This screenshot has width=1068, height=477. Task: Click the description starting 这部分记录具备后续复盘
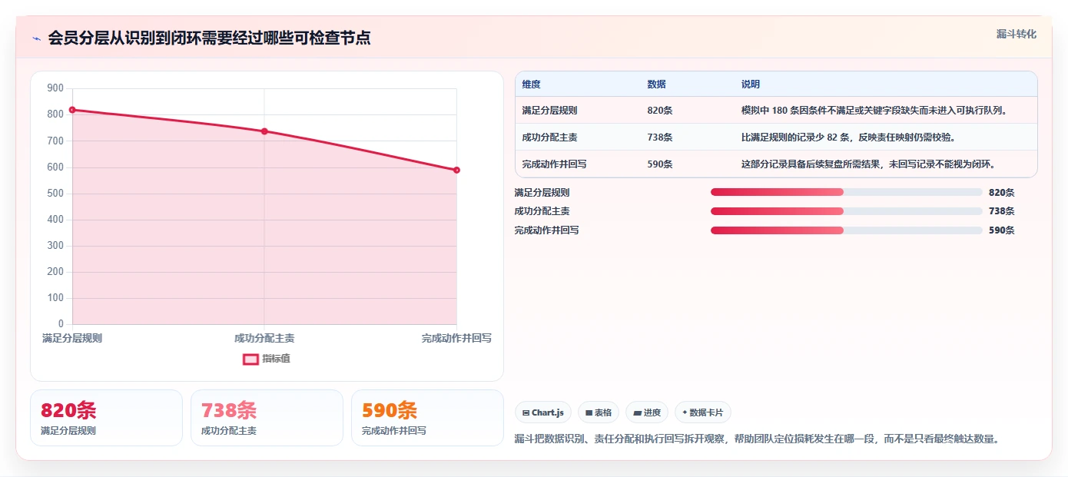[868, 164]
